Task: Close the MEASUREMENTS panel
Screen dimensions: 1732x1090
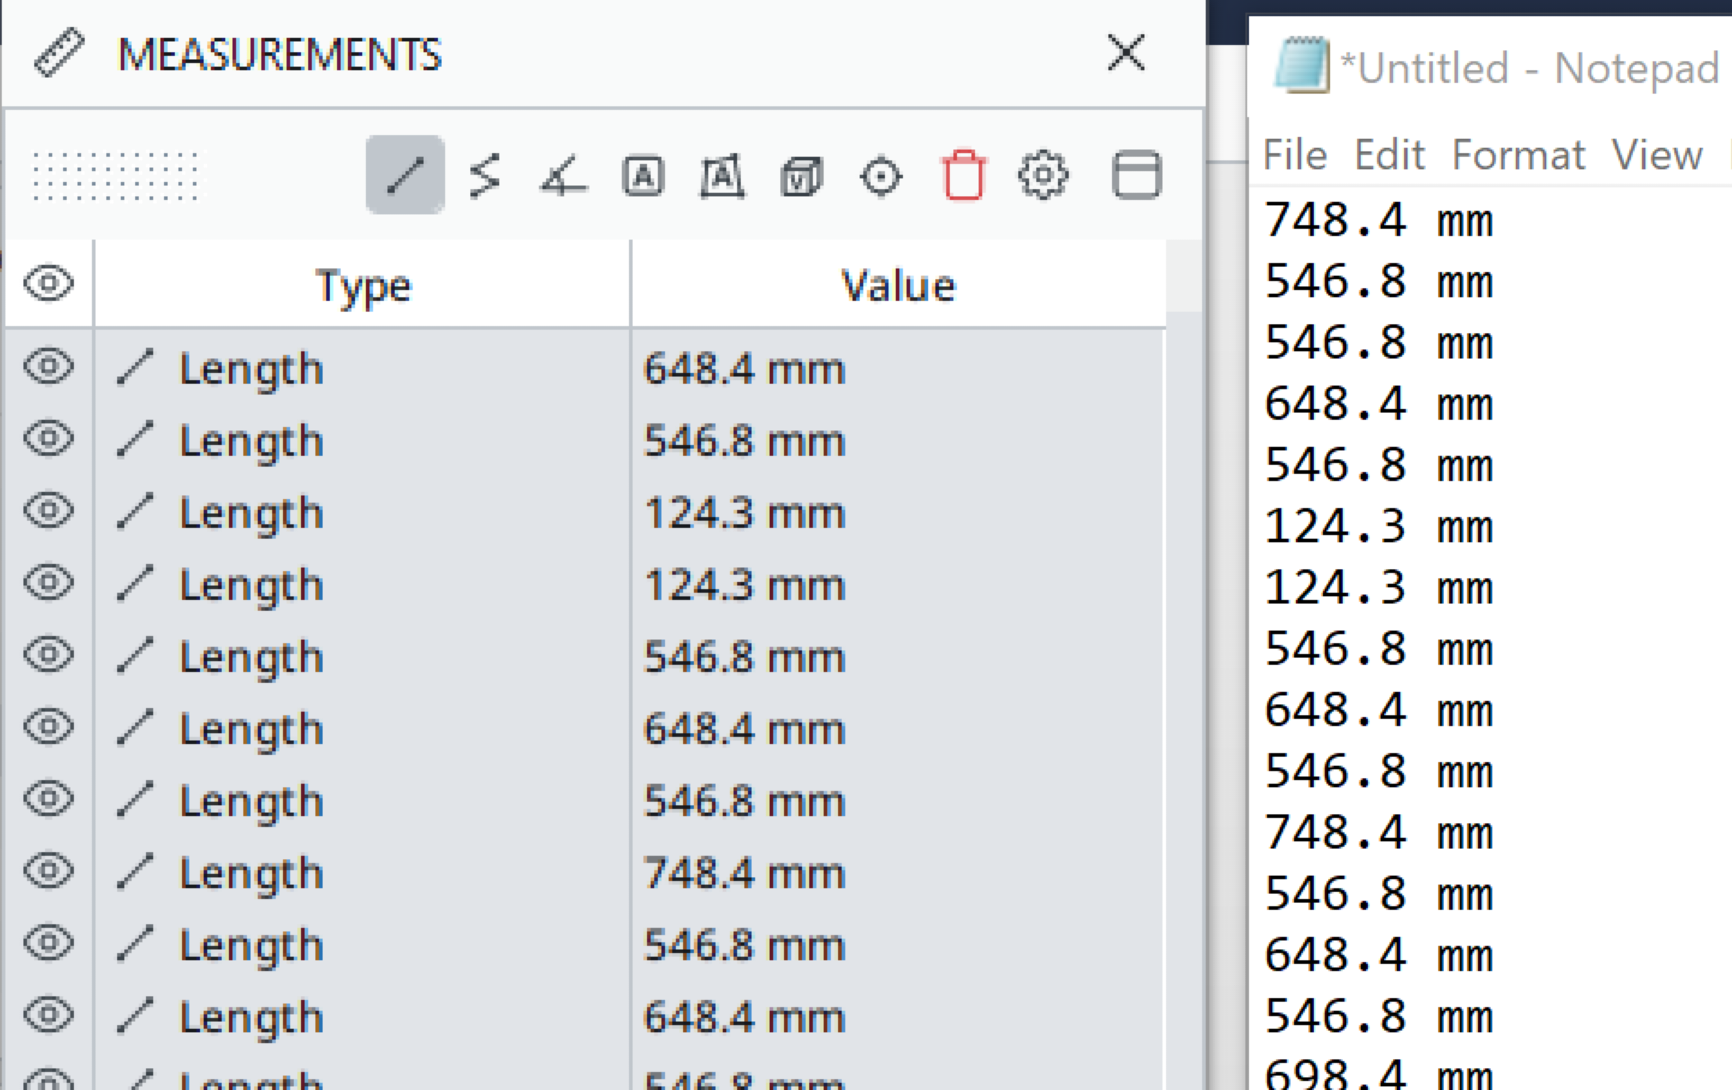Action: pyautogui.click(x=1126, y=52)
